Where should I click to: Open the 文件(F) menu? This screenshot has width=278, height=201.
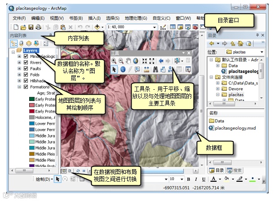click(x=19, y=18)
